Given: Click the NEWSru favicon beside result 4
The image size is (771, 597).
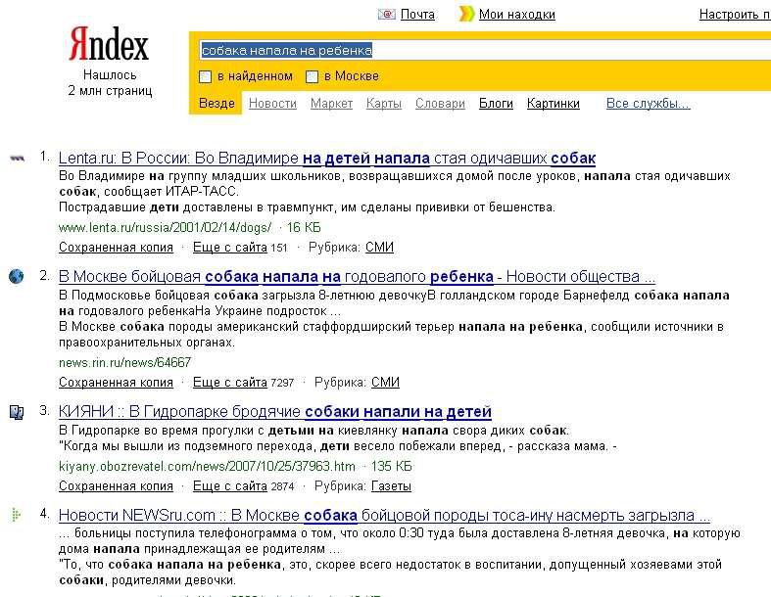Looking at the screenshot, I should [15, 515].
